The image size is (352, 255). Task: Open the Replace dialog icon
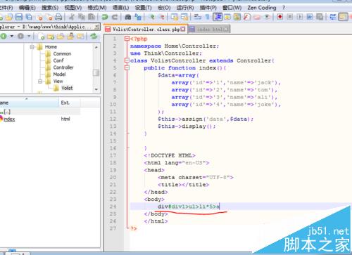[138, 17]
